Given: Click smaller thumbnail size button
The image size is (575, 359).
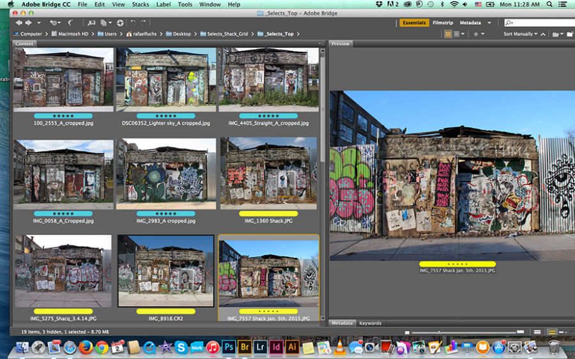Looking at the screenshot, I should (x=406, y=332).
